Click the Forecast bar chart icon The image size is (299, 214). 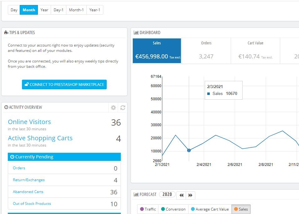point(136,194)
